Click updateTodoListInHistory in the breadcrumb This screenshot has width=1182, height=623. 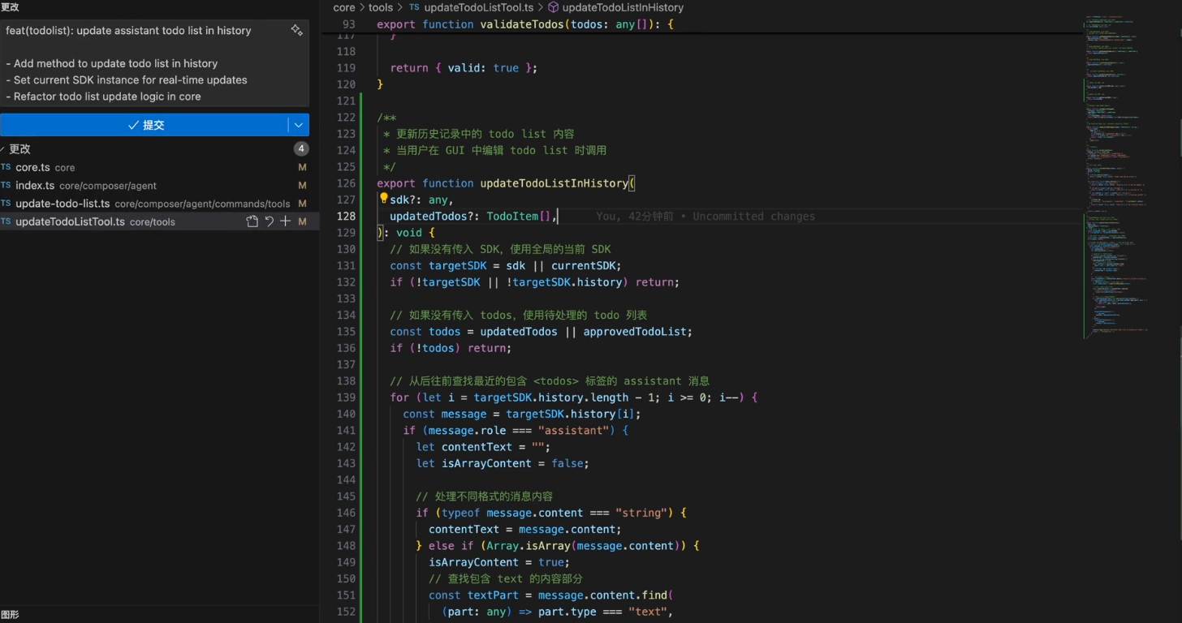pos(623,7)
